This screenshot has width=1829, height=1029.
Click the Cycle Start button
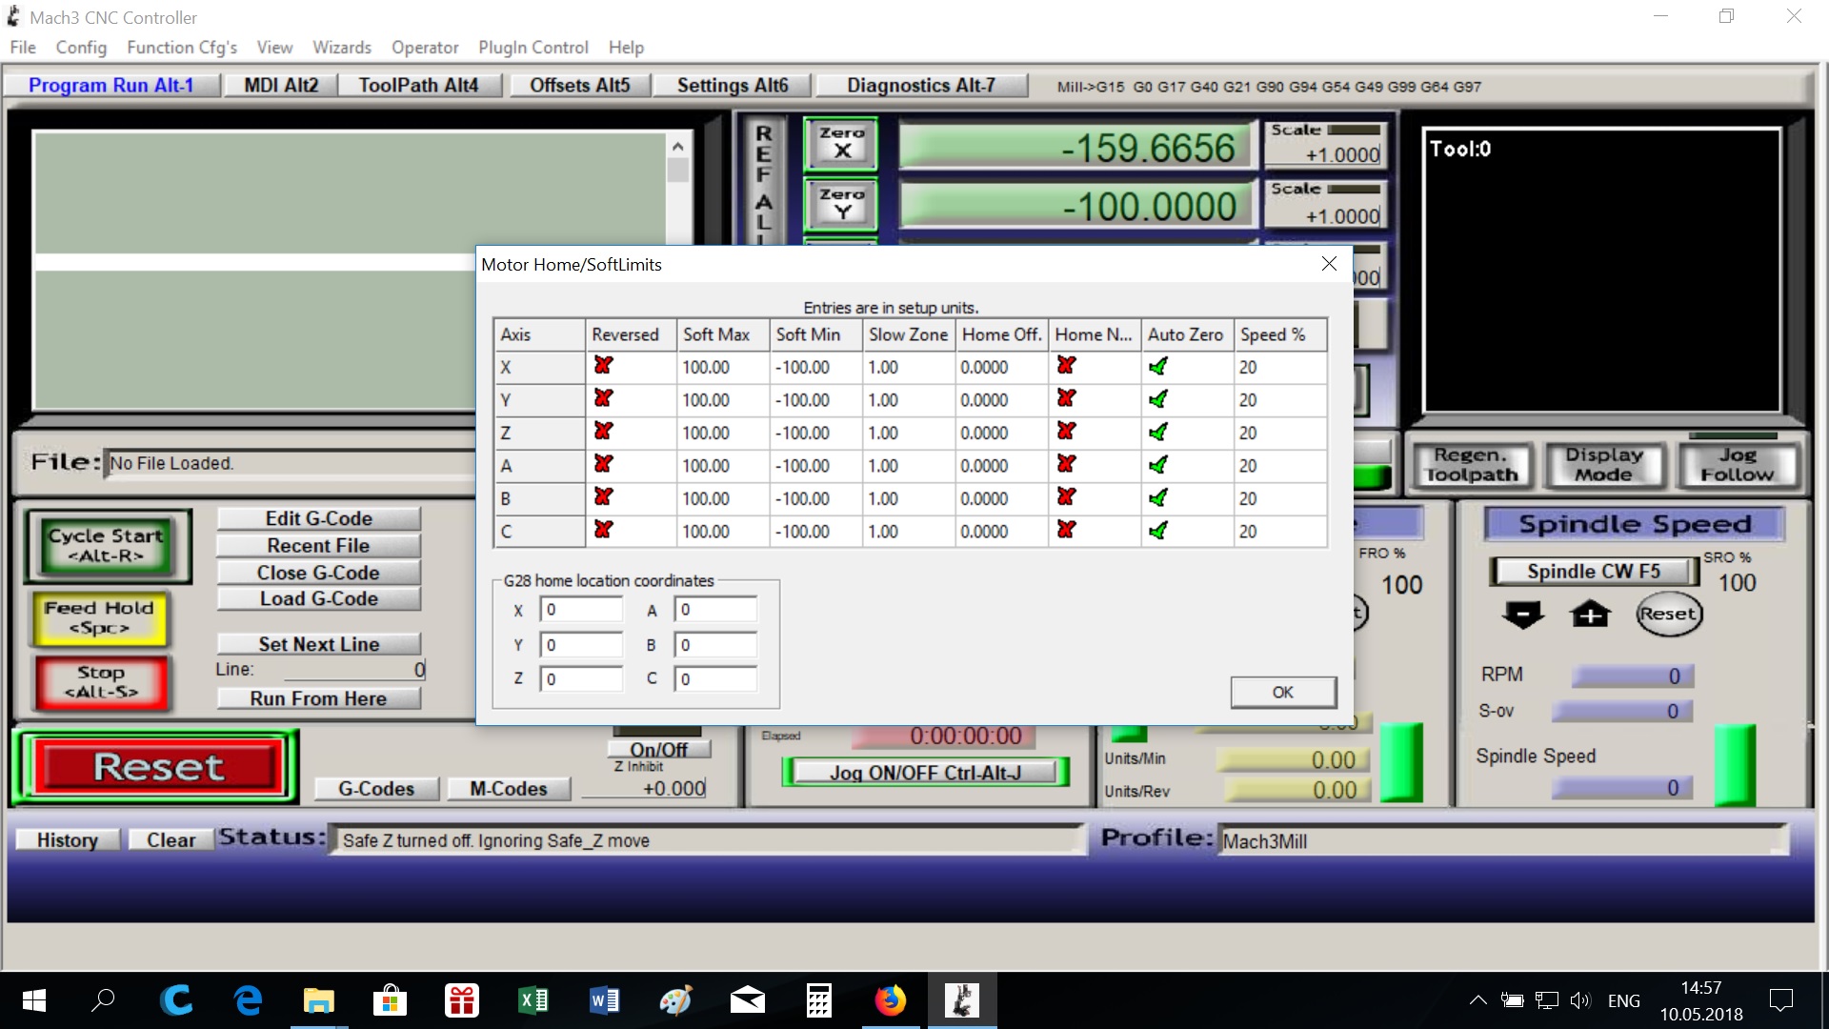(x=108, y=546)
